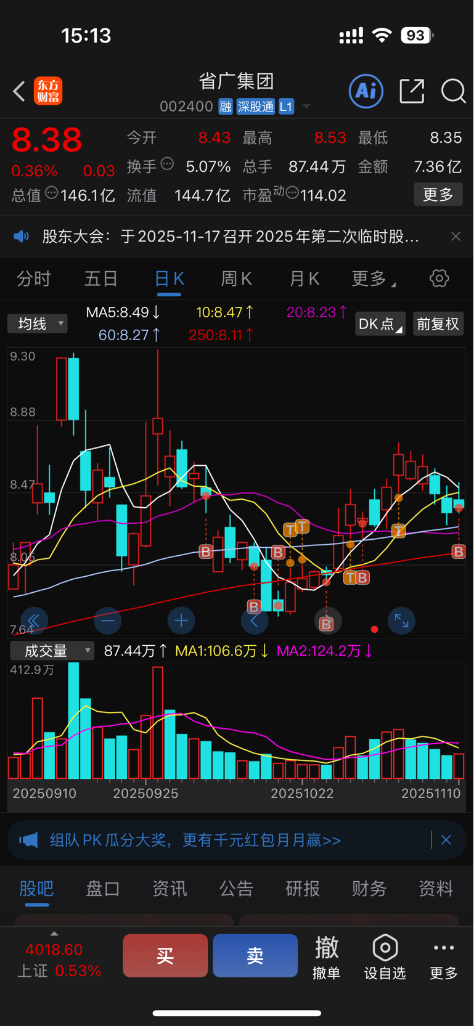The width and height of the screenshot is (474, 1026).
Task: Tap the red 买 buy button
Action: (x=165, y=956)
